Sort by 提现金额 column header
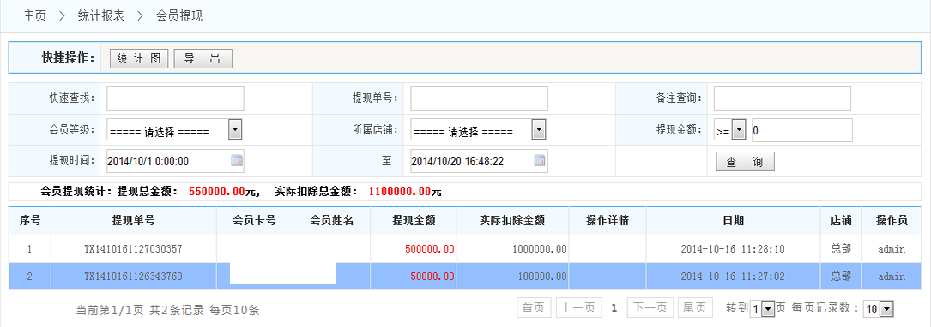Screen dimensions: 931x327 tap(414, 220)
